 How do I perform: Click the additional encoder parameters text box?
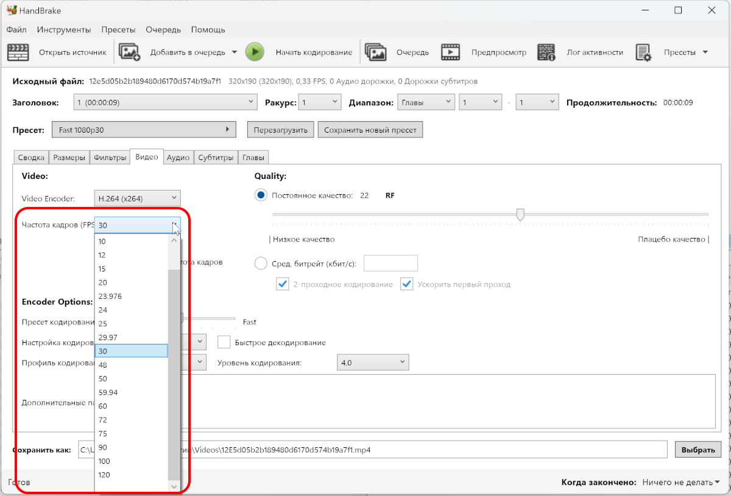tap(449, 402)
